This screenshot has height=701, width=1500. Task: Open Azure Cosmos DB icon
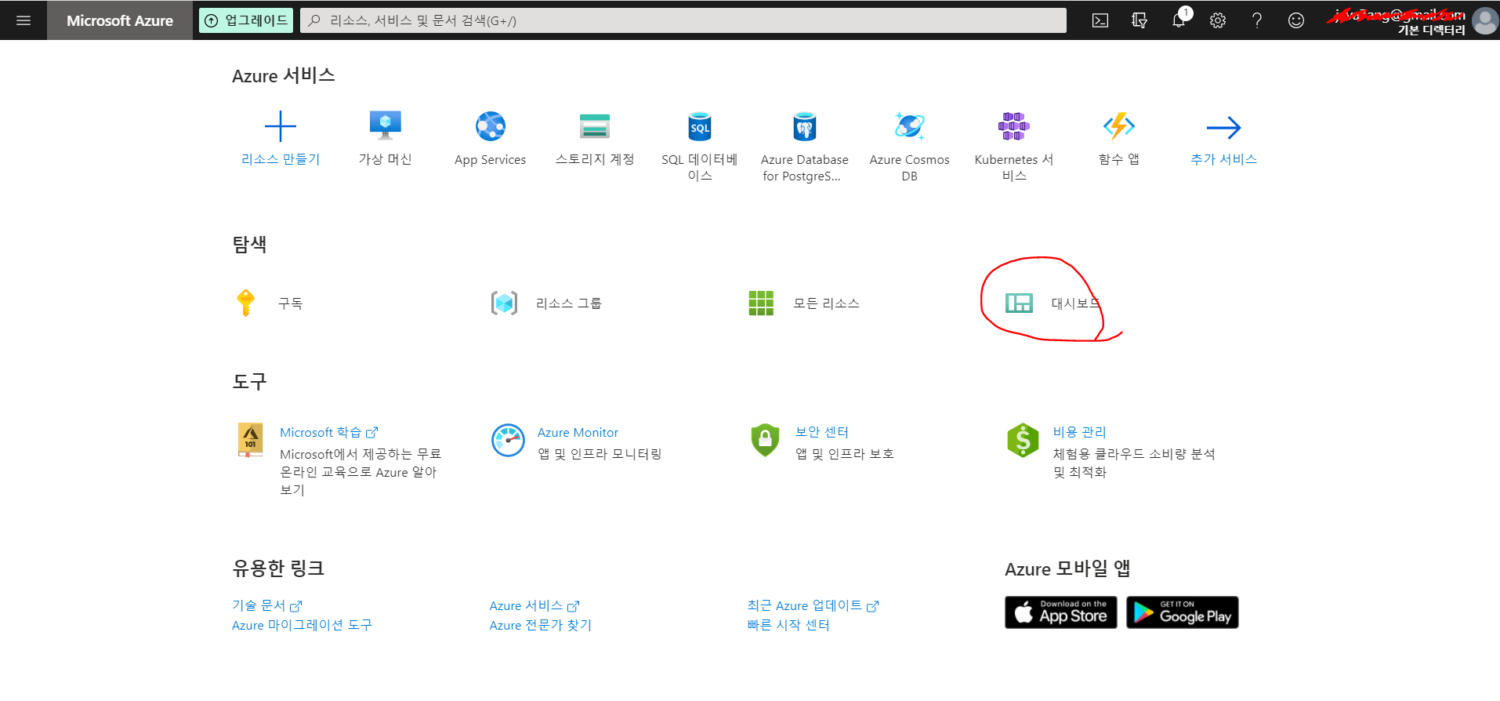pos(910,126)
